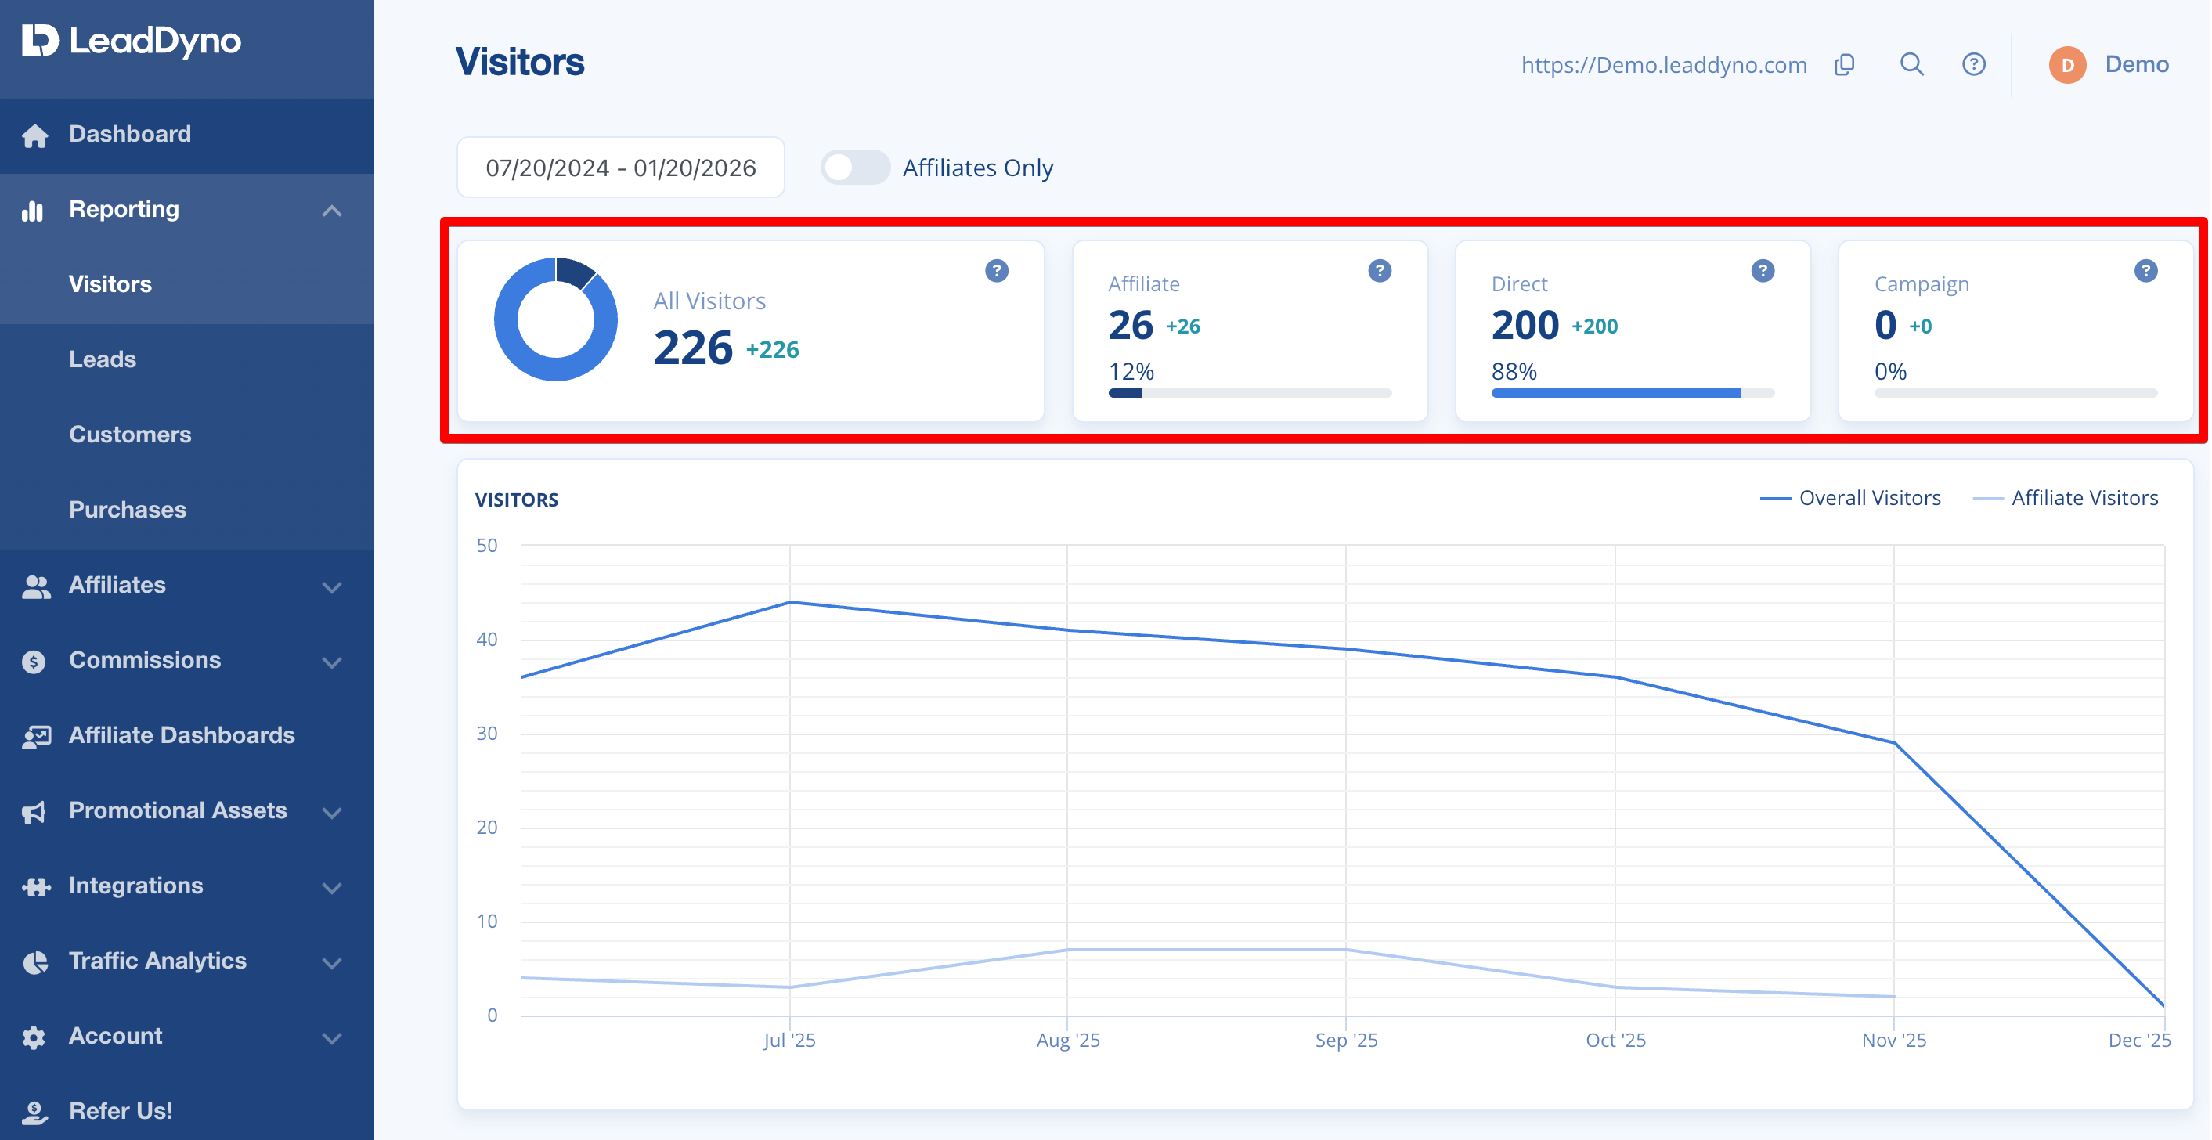Collapse the Reporting menu chevron
This screenshot has height=1140, width=2212.
point(331,211)
